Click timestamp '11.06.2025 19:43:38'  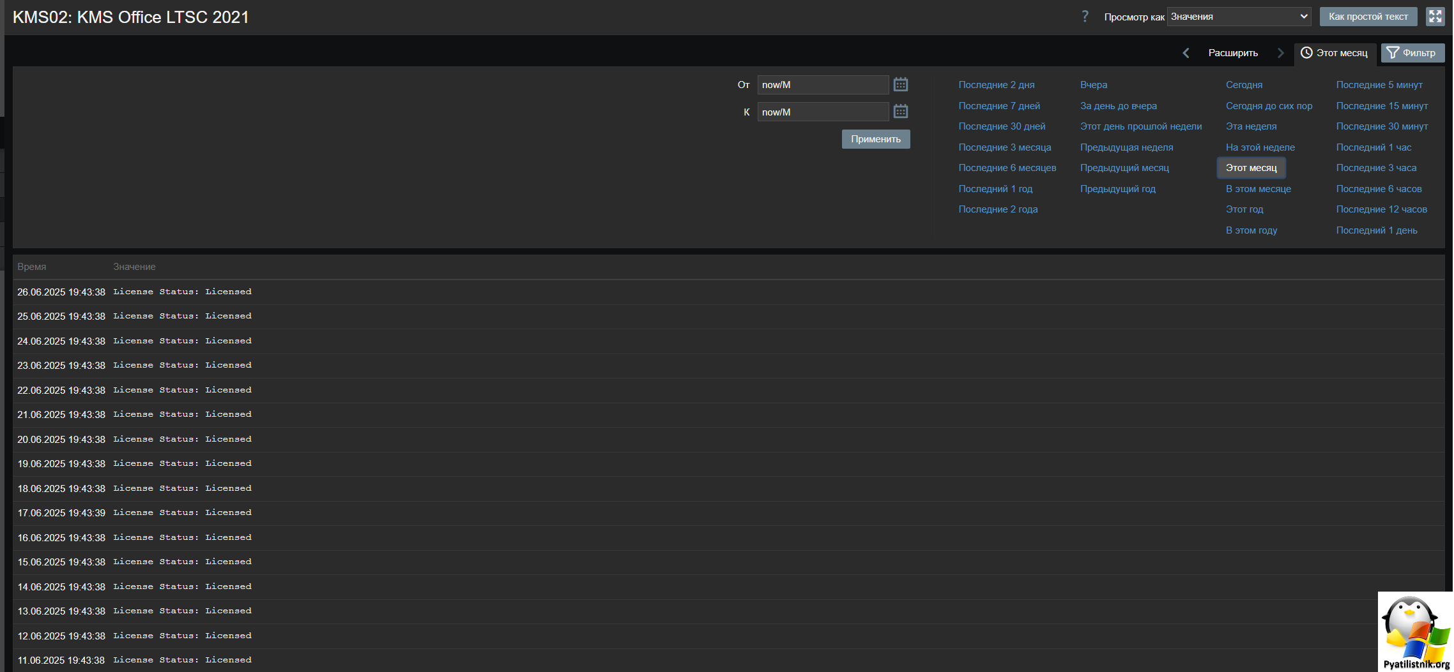point(61,661)
